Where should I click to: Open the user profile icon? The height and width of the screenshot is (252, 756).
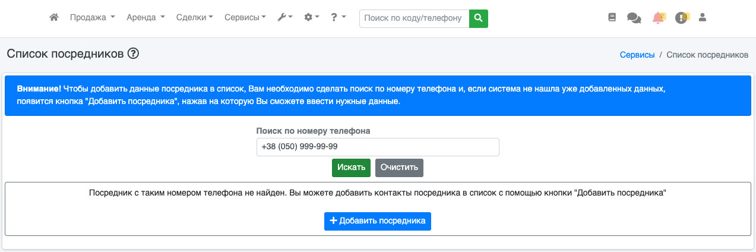pos(703,18)
